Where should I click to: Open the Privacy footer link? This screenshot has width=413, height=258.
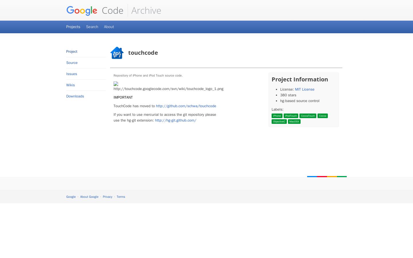click(x=108, y=197)
